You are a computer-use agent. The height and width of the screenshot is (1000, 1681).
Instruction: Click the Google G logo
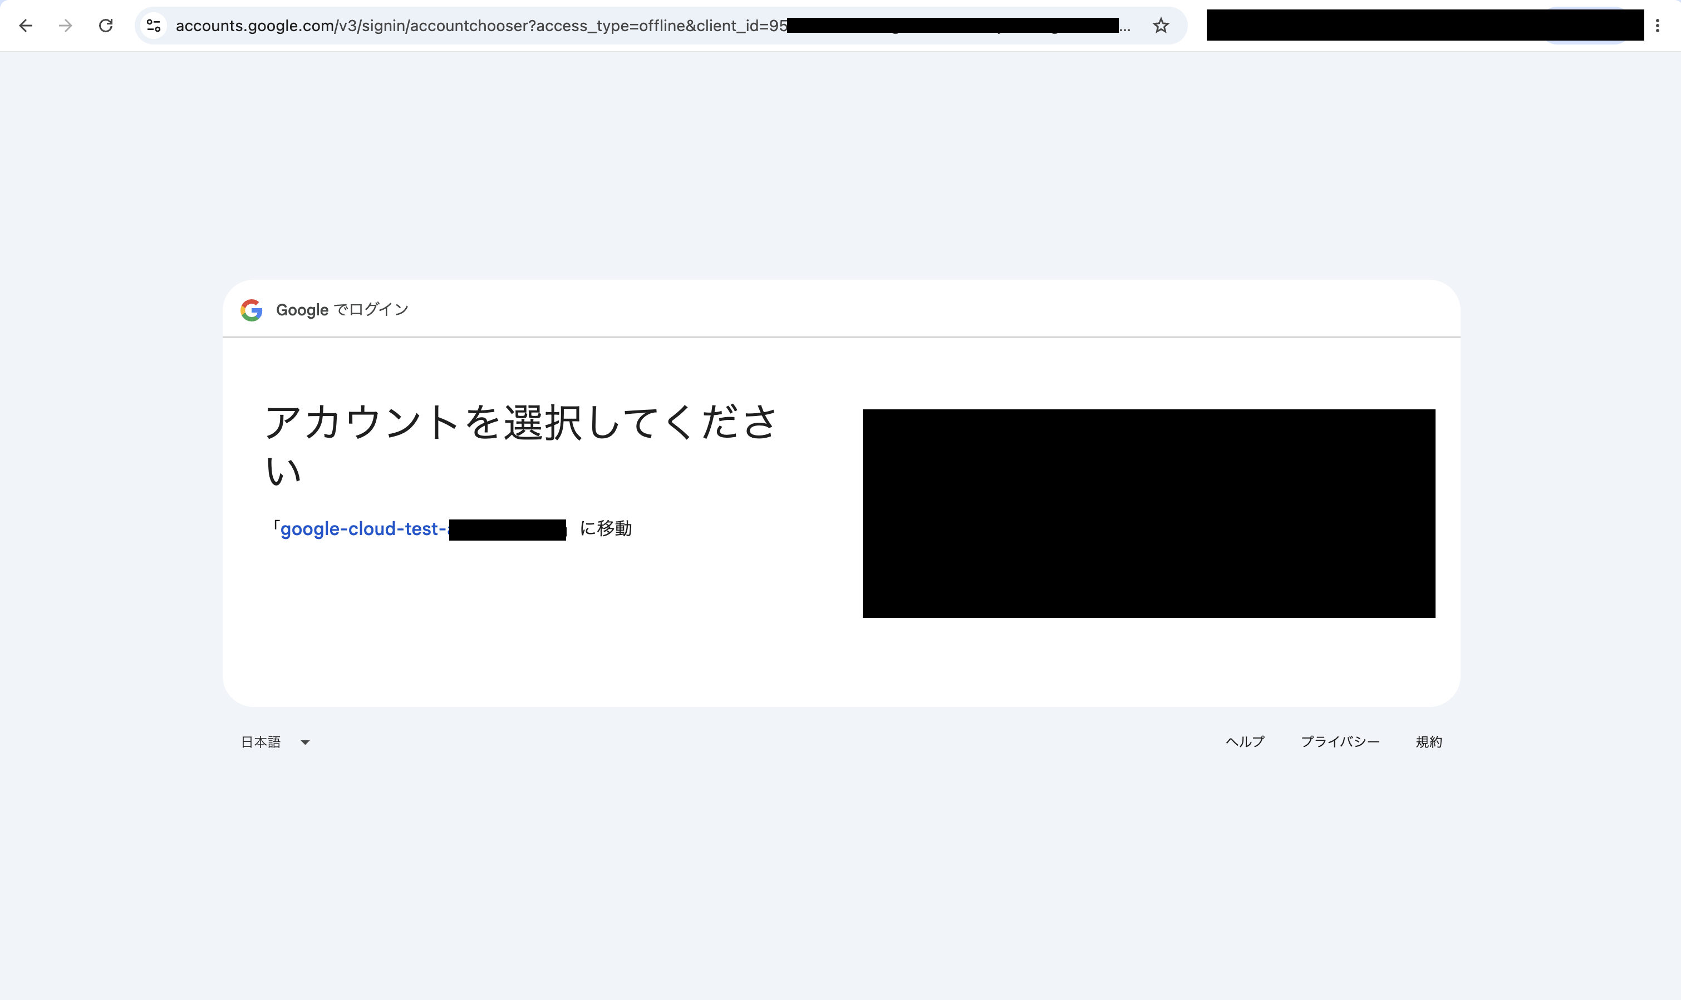coord(252,310)
